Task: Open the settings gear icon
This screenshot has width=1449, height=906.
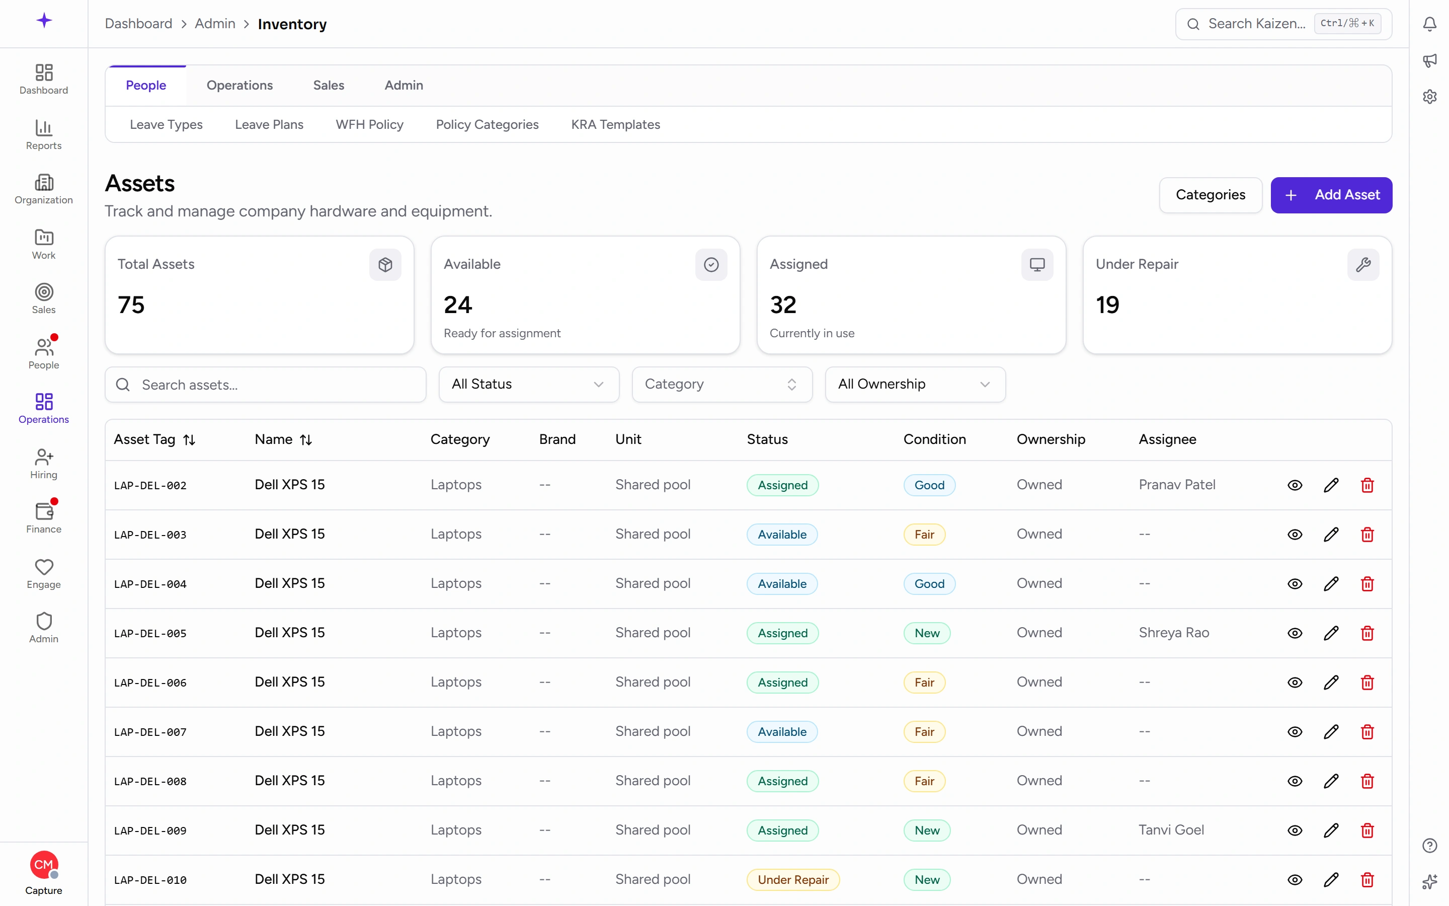Action: pyautogui.click(x=1429, y=97)
